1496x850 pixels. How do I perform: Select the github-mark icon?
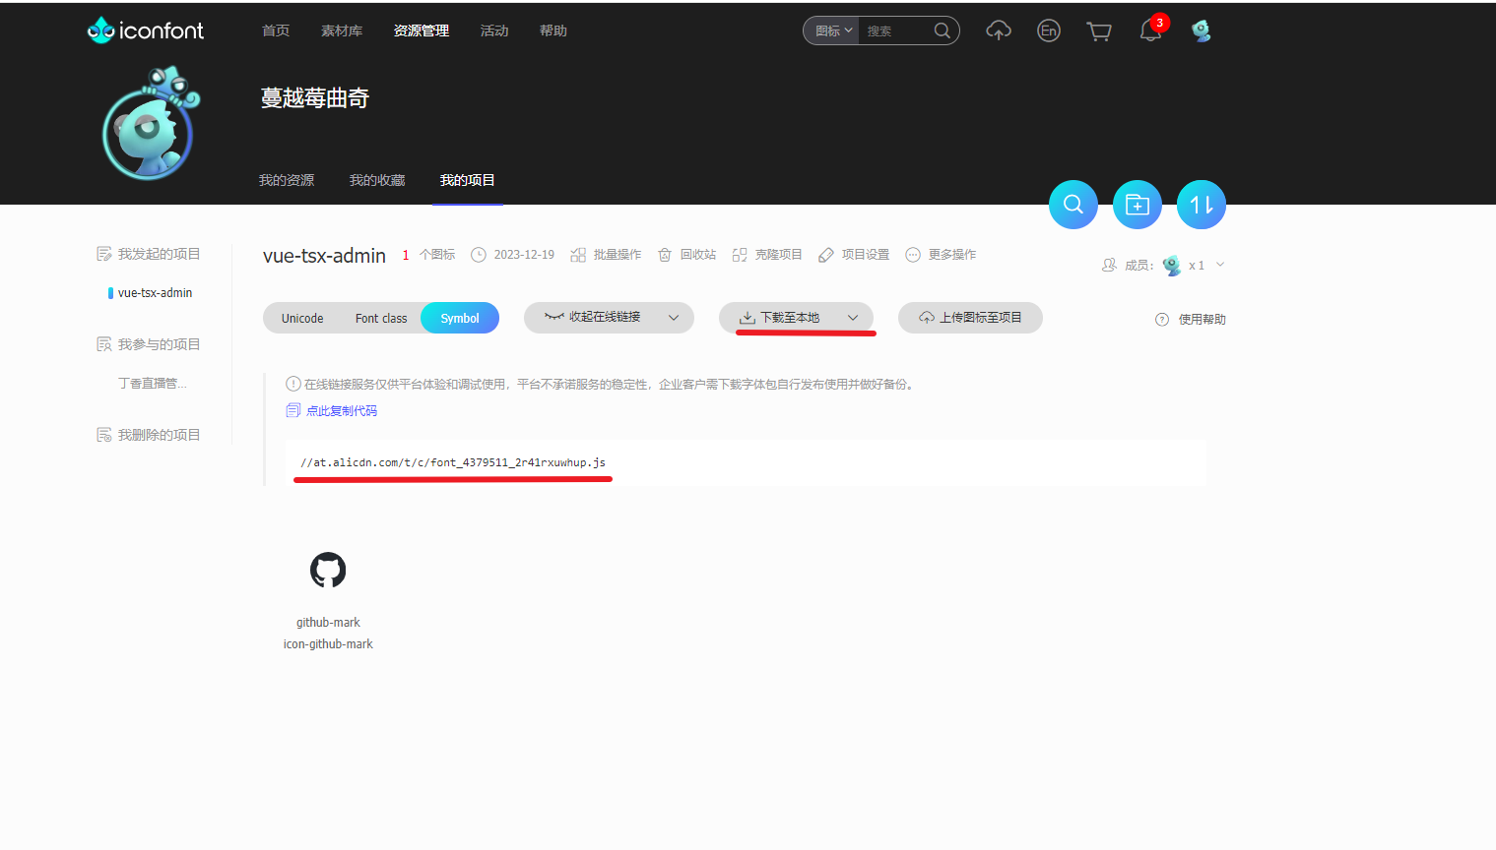[x=328, y=570]
